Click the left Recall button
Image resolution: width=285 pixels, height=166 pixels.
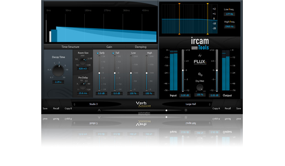56,108
